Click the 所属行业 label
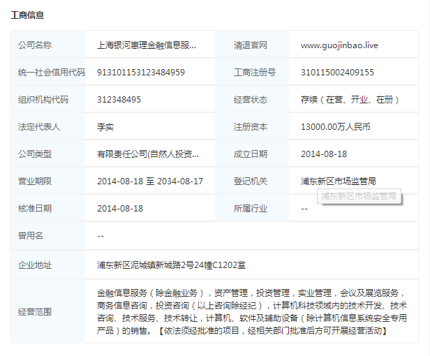This screenshot has height=356, width=430. [251, 209]
